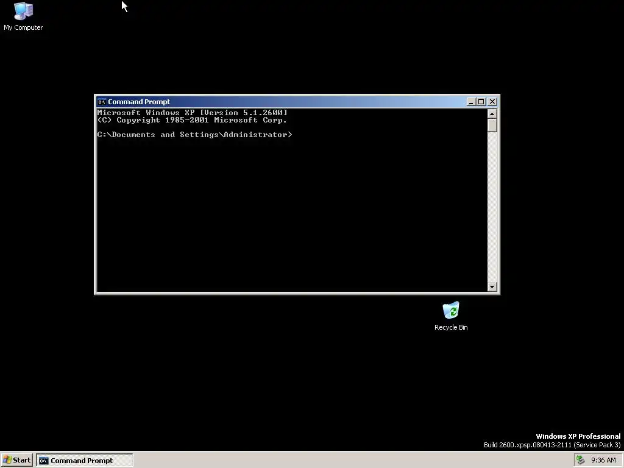Minimize the Command Prompt window
This screenshot has width=624, height=468.
[471, 102]
